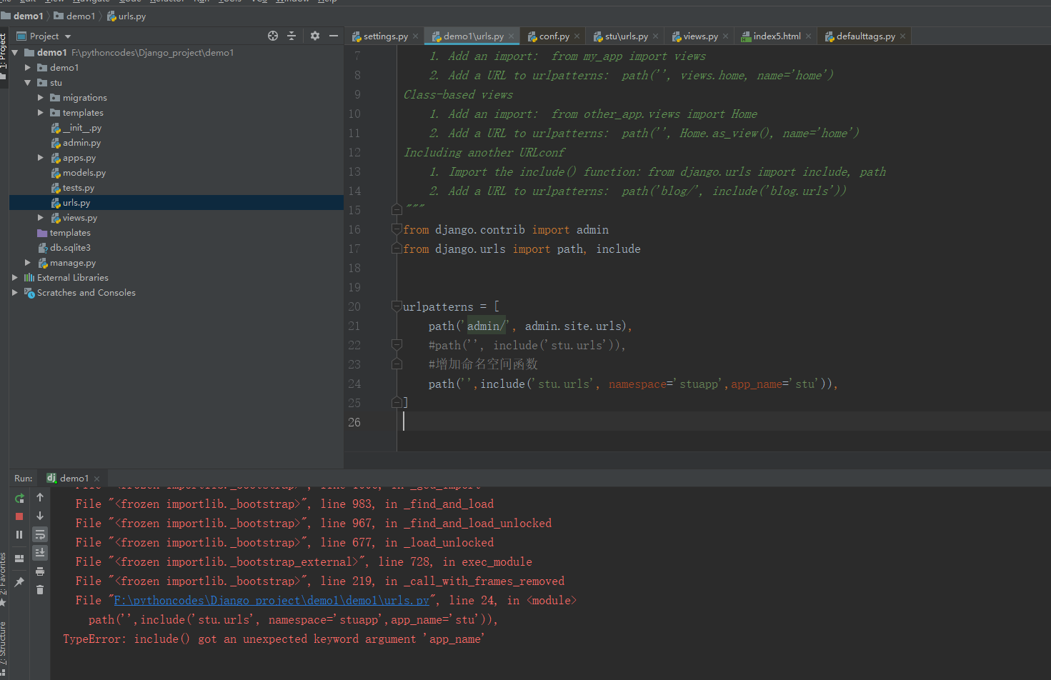Screen dimensions: 1051x680
Task: Fold the urlpatterns code block
Action: pos(397,306)
